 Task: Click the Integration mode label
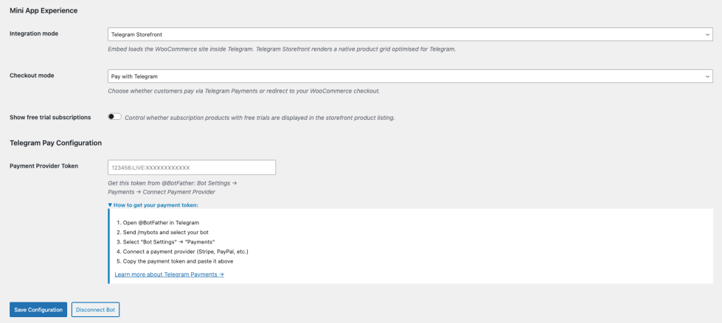[x=34, y=34]
